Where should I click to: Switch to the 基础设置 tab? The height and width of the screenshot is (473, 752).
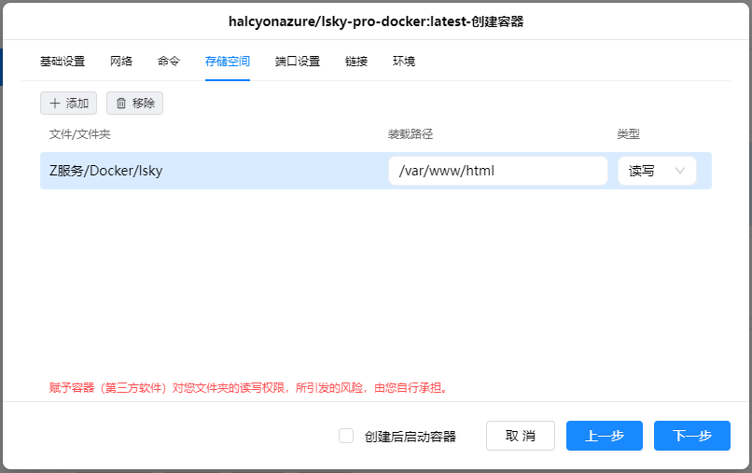(x=63, y=62)
